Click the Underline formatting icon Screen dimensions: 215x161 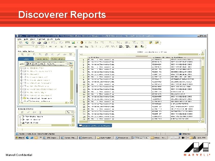[x=62, y=47]
